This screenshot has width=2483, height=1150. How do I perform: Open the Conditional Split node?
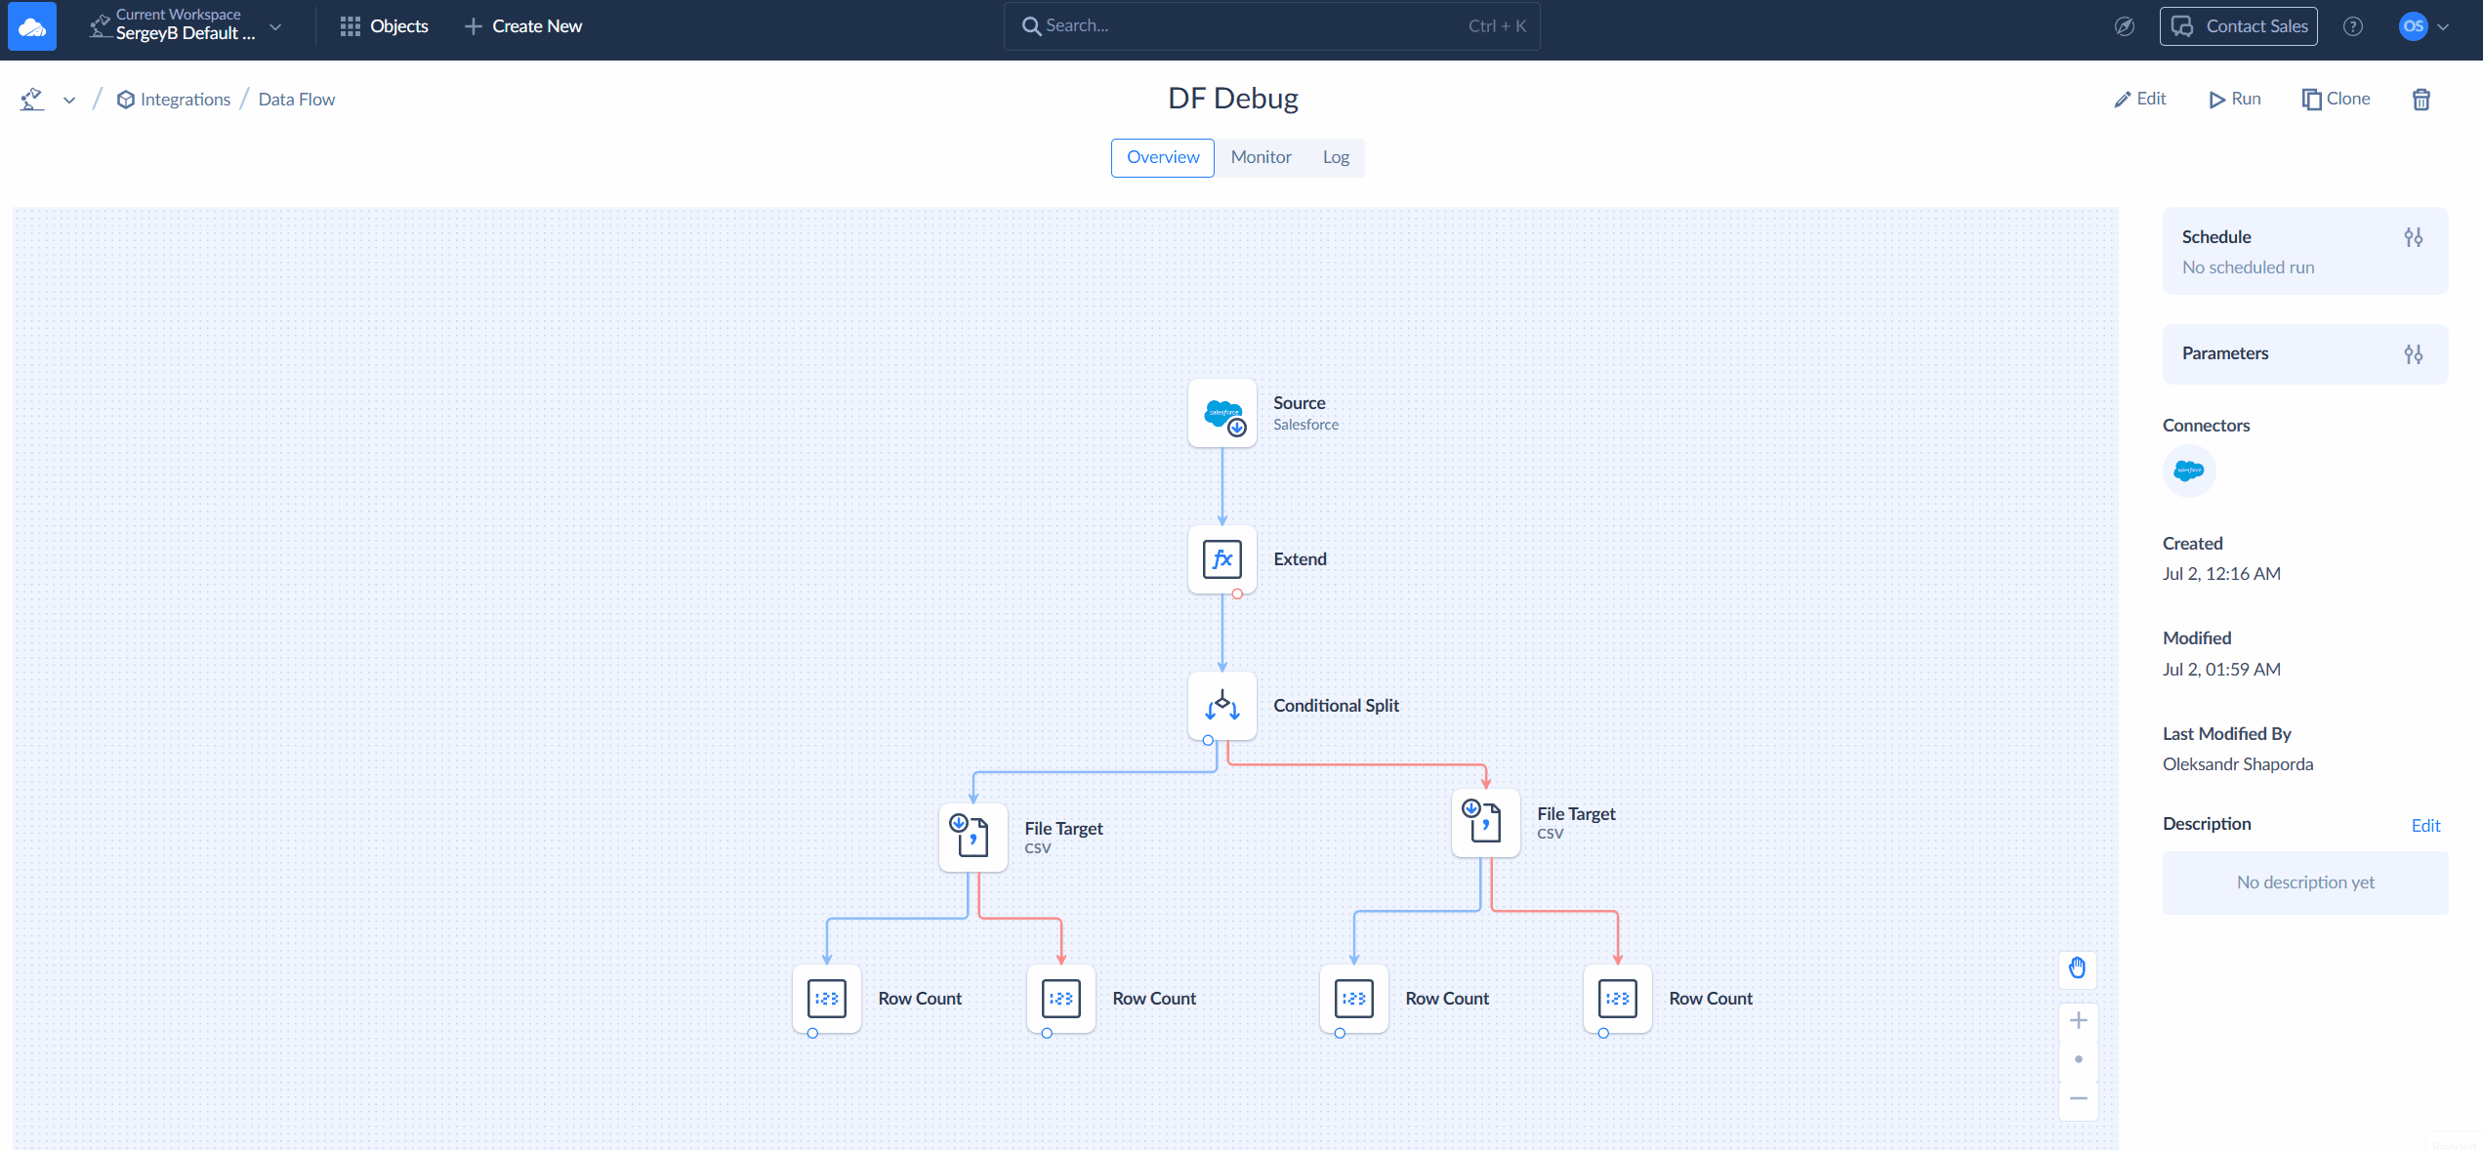pos(1222,706)
